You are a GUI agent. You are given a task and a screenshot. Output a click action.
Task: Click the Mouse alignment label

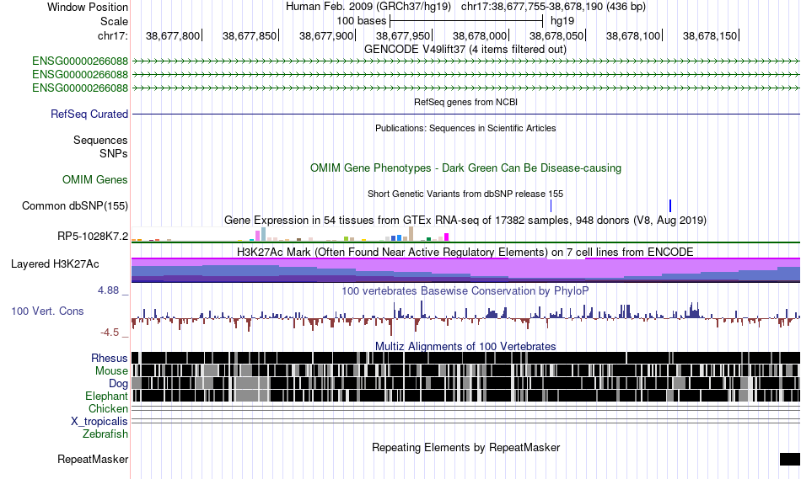coord(111,371)
